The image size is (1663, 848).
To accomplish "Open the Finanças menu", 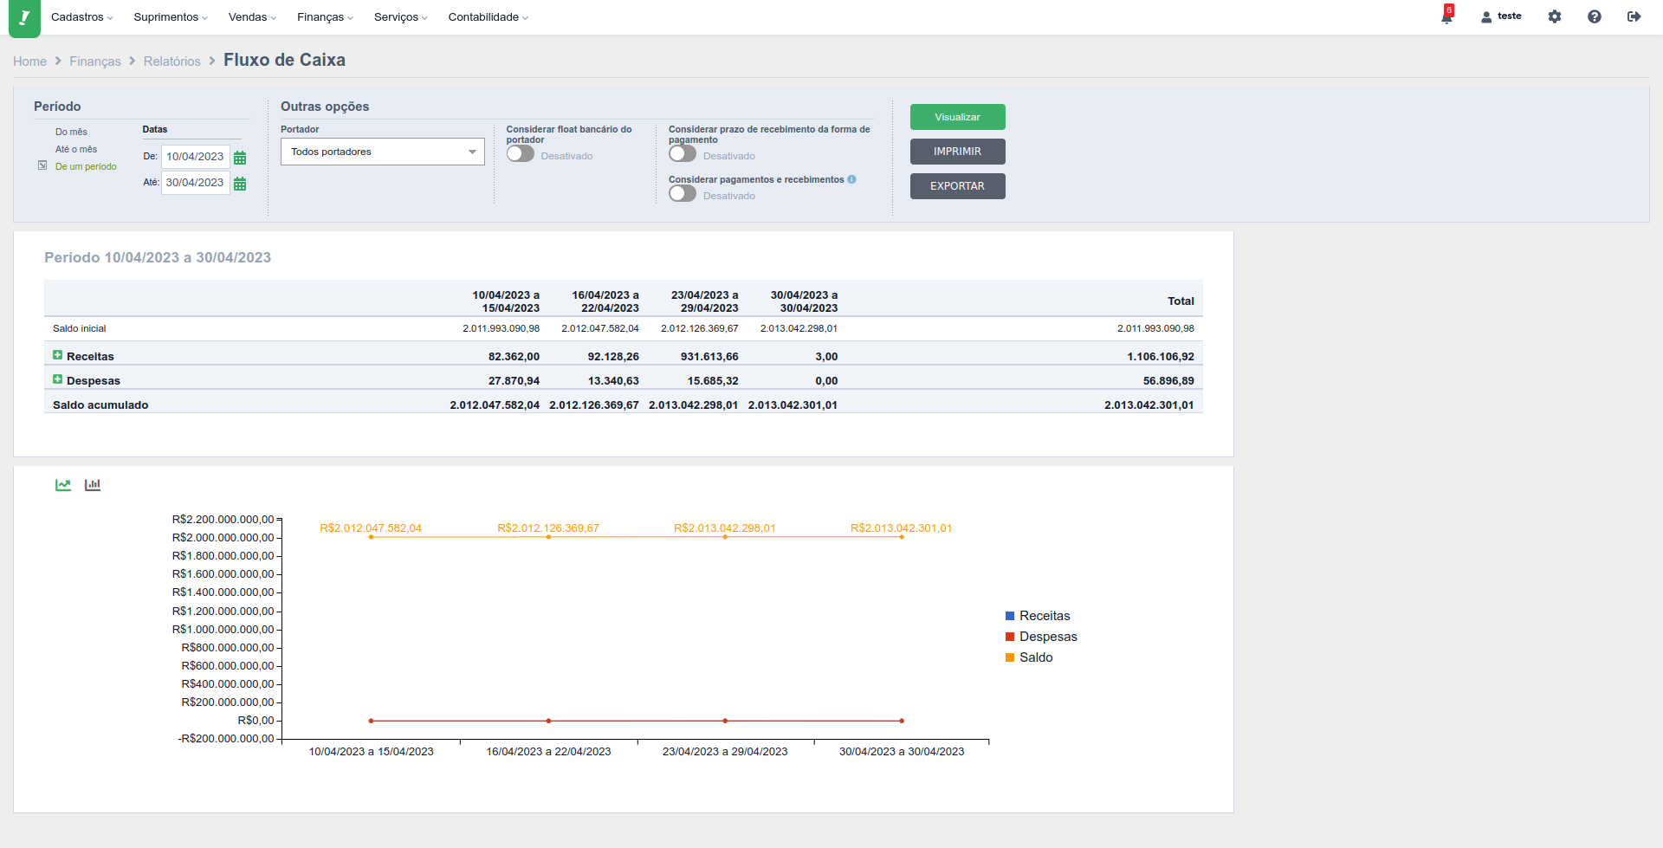I will pos(325,17).
